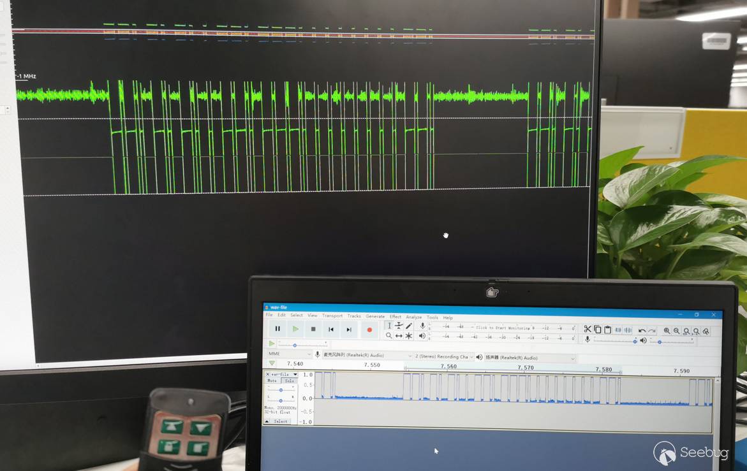
Task: Click the Play-at-speed green button
Action: click(x=272, y=344)
